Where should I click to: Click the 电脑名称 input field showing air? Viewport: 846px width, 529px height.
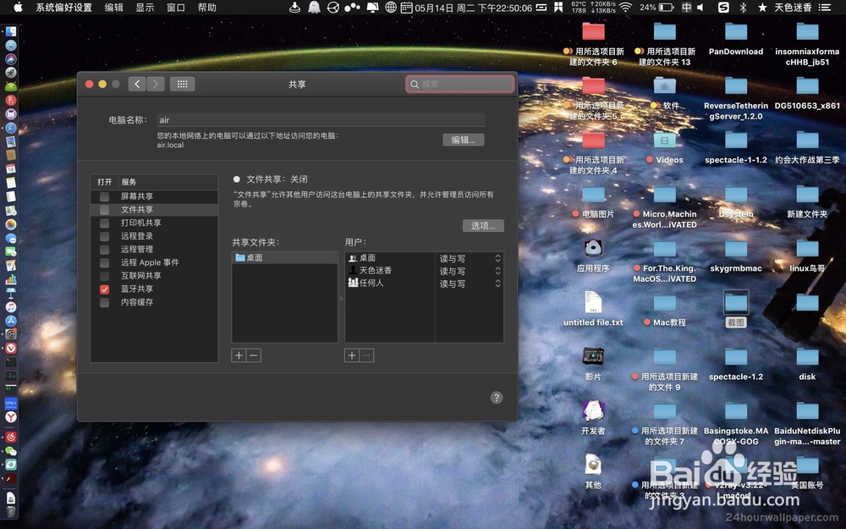[x=321, y=119]
